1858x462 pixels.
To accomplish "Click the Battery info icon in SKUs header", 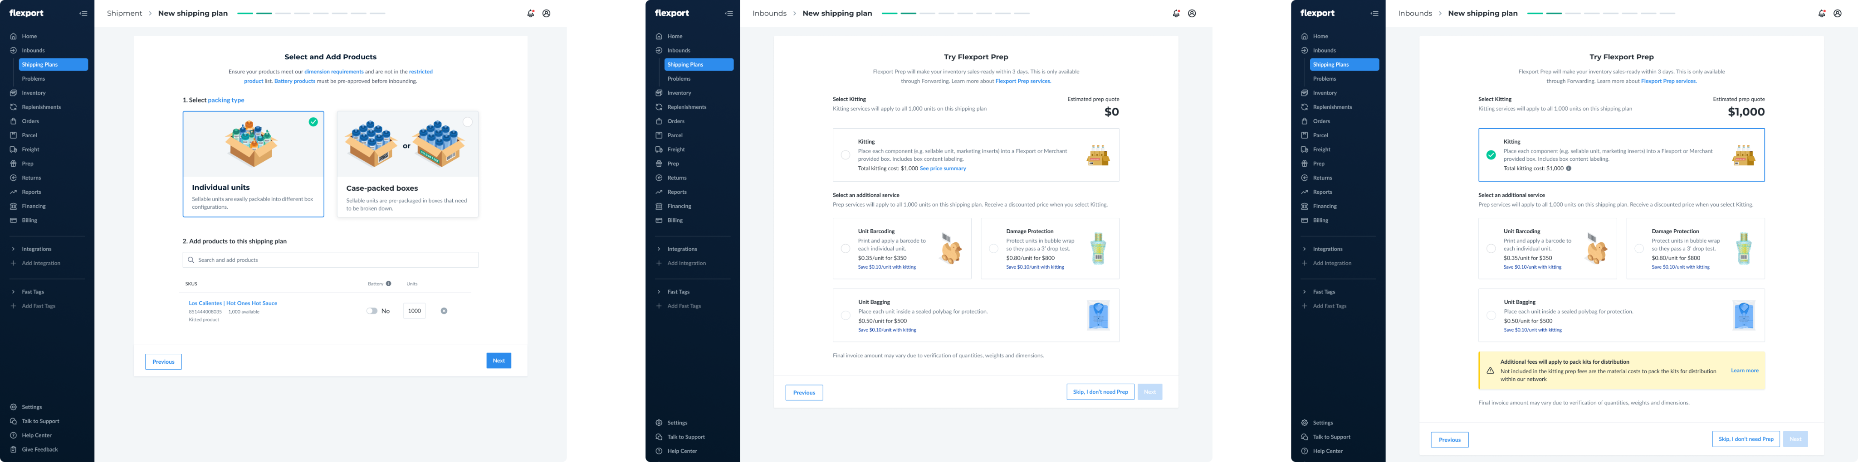I will click(x=389, y=283).
